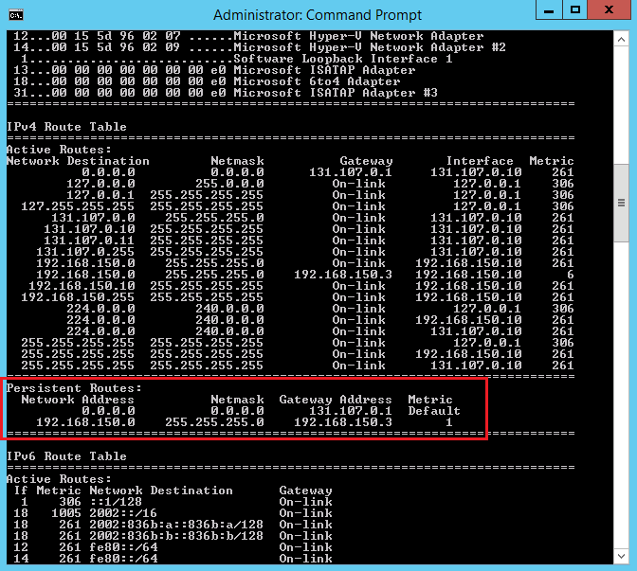This screenshot has height=571, width=637.
Task: Click the IPv6 'Gateway' column header
Action: 305,491
